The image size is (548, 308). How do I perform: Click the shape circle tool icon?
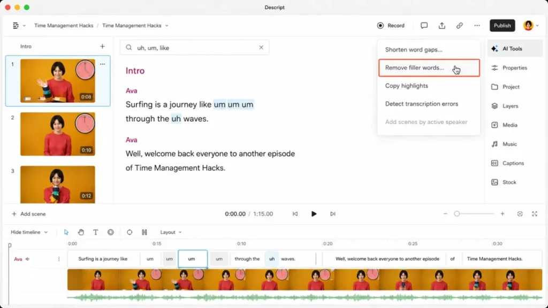point(130,232)
